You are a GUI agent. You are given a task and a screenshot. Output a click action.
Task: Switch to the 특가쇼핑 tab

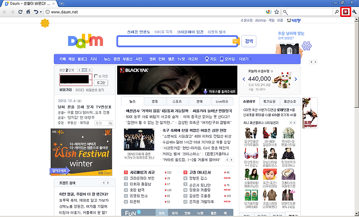(269, 101)
